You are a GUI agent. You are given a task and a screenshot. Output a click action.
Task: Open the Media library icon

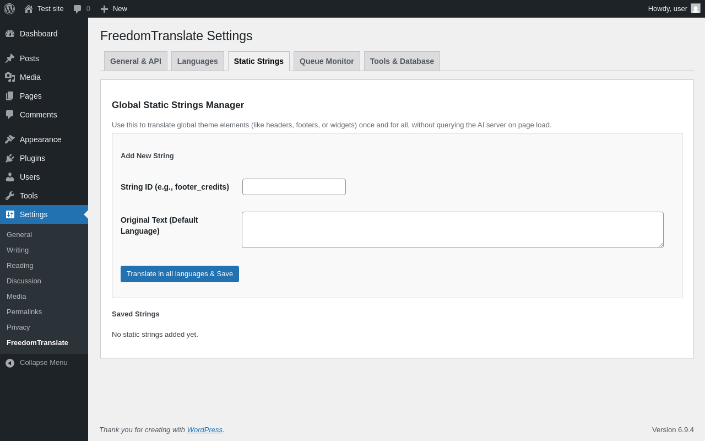click(10, 77)
